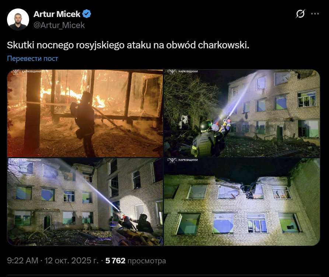329x277 pixels.
Task: Open bottom-right photo of roof hole damage
Action: [x=242, y=202]
